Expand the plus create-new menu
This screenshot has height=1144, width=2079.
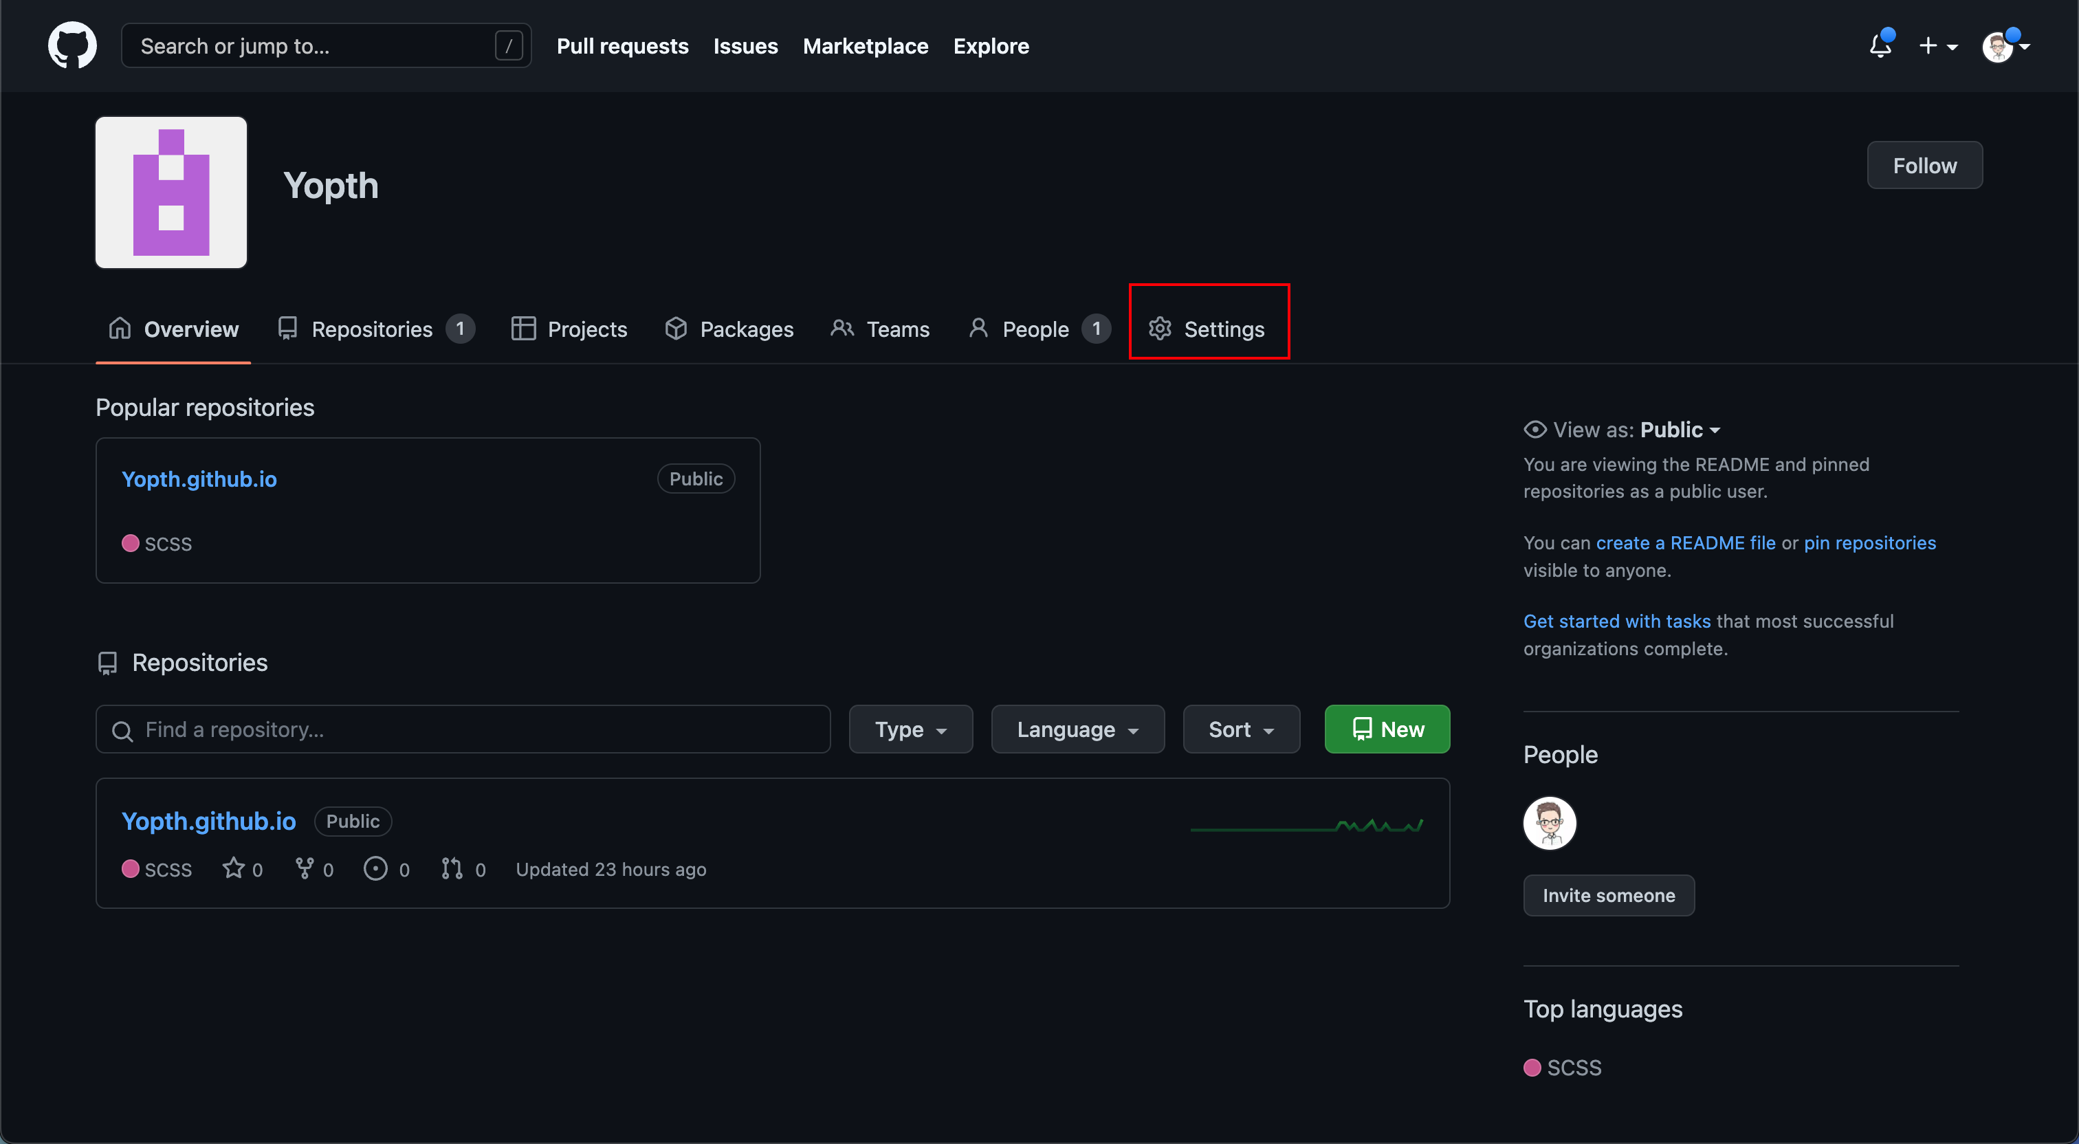pos(1938,46)
